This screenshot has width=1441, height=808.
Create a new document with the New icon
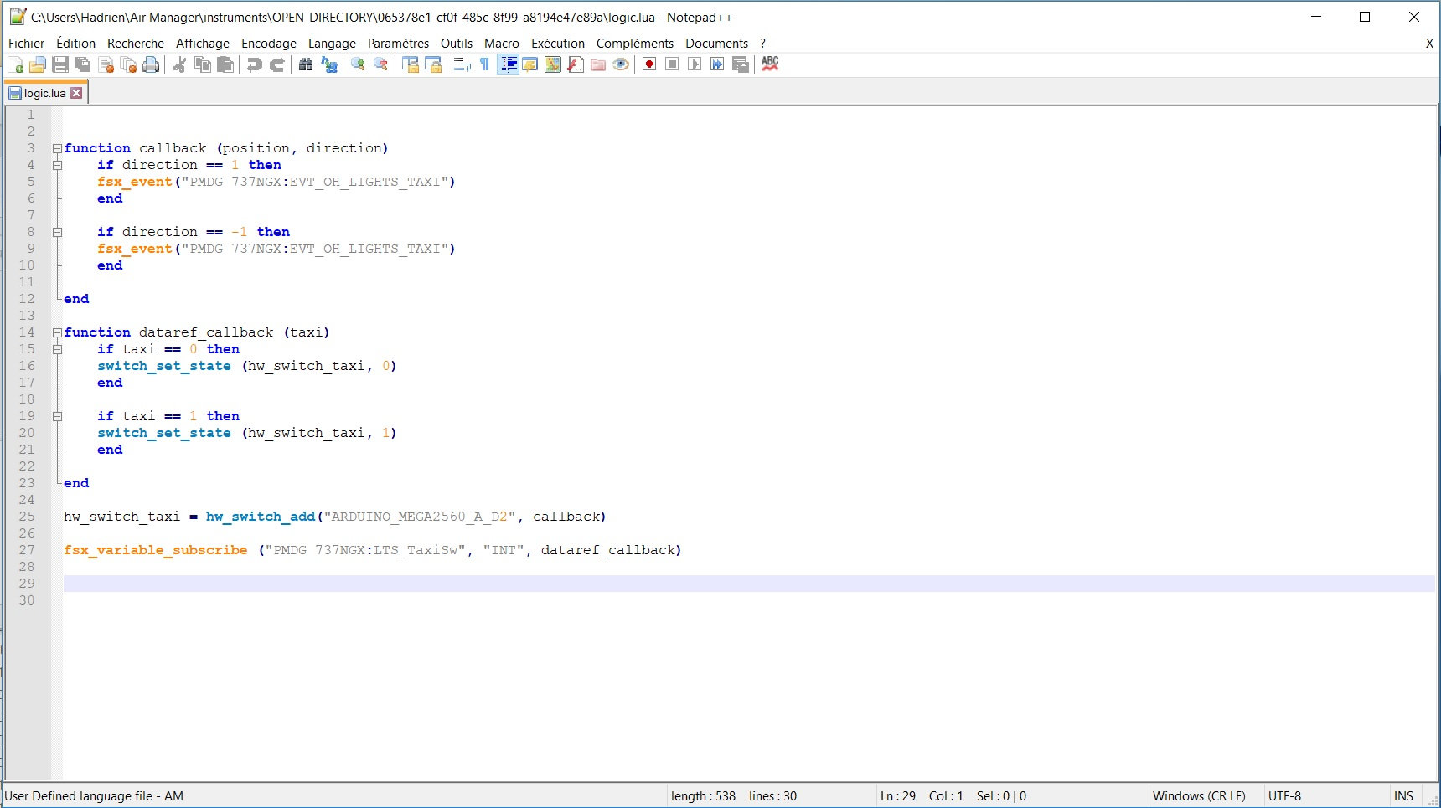click(15, 64)
